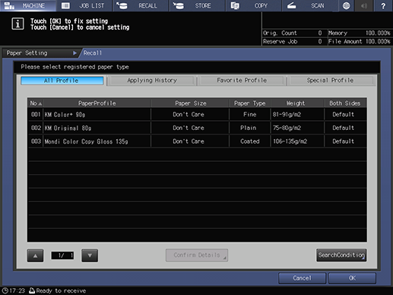Screen dimensions: 393x295
Task: Select the All Profile tab
Action: pyautogui.click(x=62, y=81)
